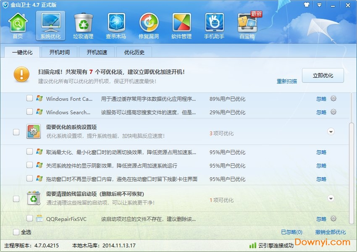This screenshot has height=252, width=357.
Task: Launch 查杀木马 trojan scan icon
Action: [116, 24]
